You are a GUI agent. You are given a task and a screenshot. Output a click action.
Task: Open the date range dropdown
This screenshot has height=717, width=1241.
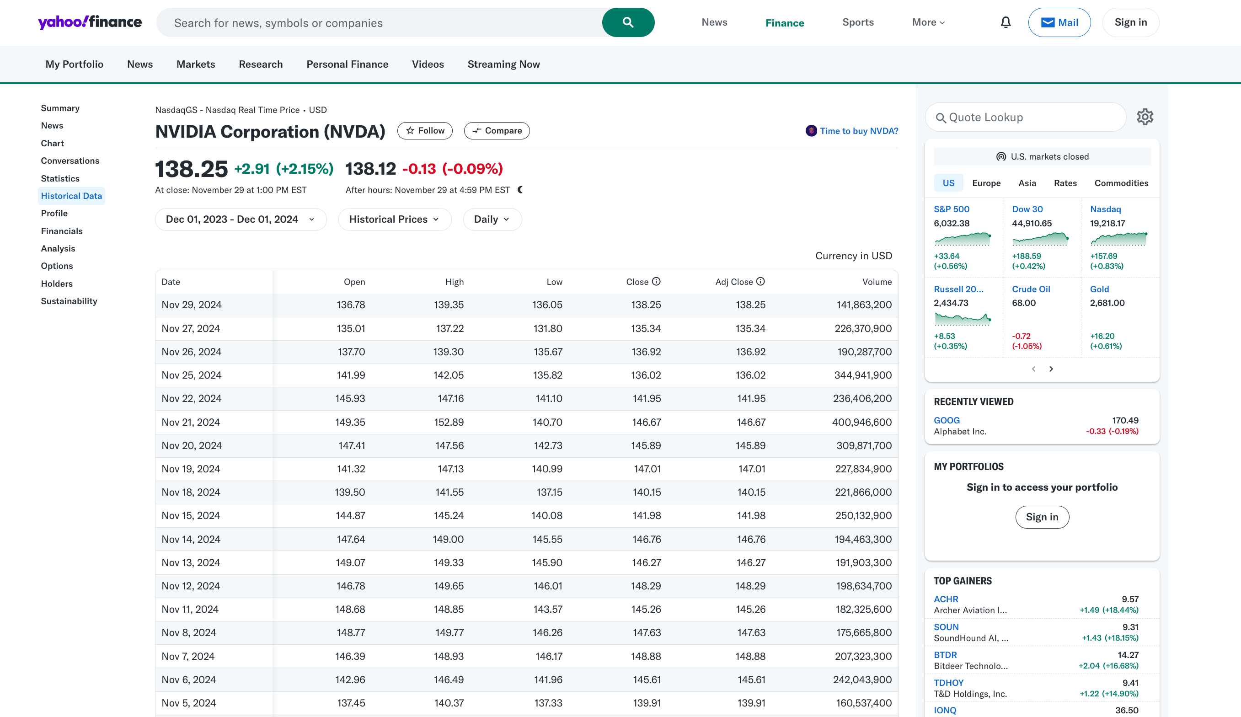click(240, 219)
